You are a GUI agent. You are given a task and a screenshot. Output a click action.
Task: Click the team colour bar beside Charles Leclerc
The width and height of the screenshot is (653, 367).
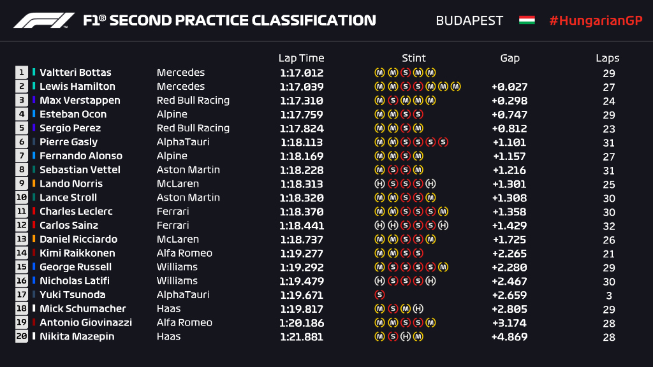tap(34, 212)
